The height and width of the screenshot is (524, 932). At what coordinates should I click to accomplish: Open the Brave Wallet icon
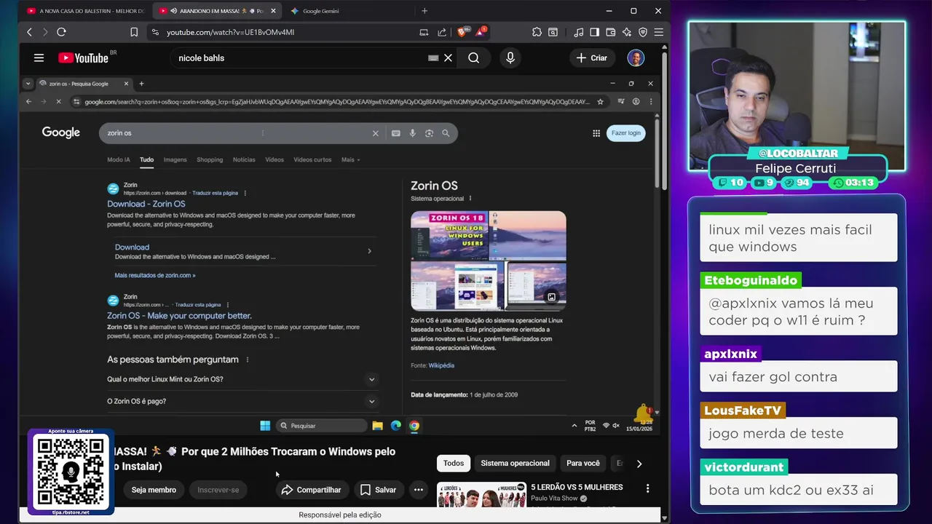tap(610, 32)
